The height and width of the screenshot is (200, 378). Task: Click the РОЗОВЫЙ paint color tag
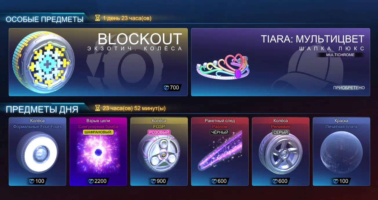pos(159,132)
